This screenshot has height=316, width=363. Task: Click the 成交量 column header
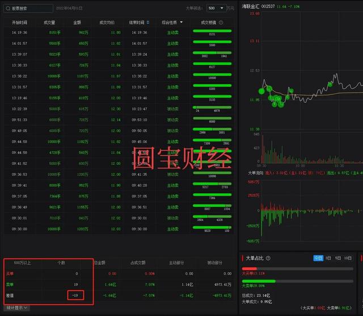pyautogui.click(x=49, y=23)
